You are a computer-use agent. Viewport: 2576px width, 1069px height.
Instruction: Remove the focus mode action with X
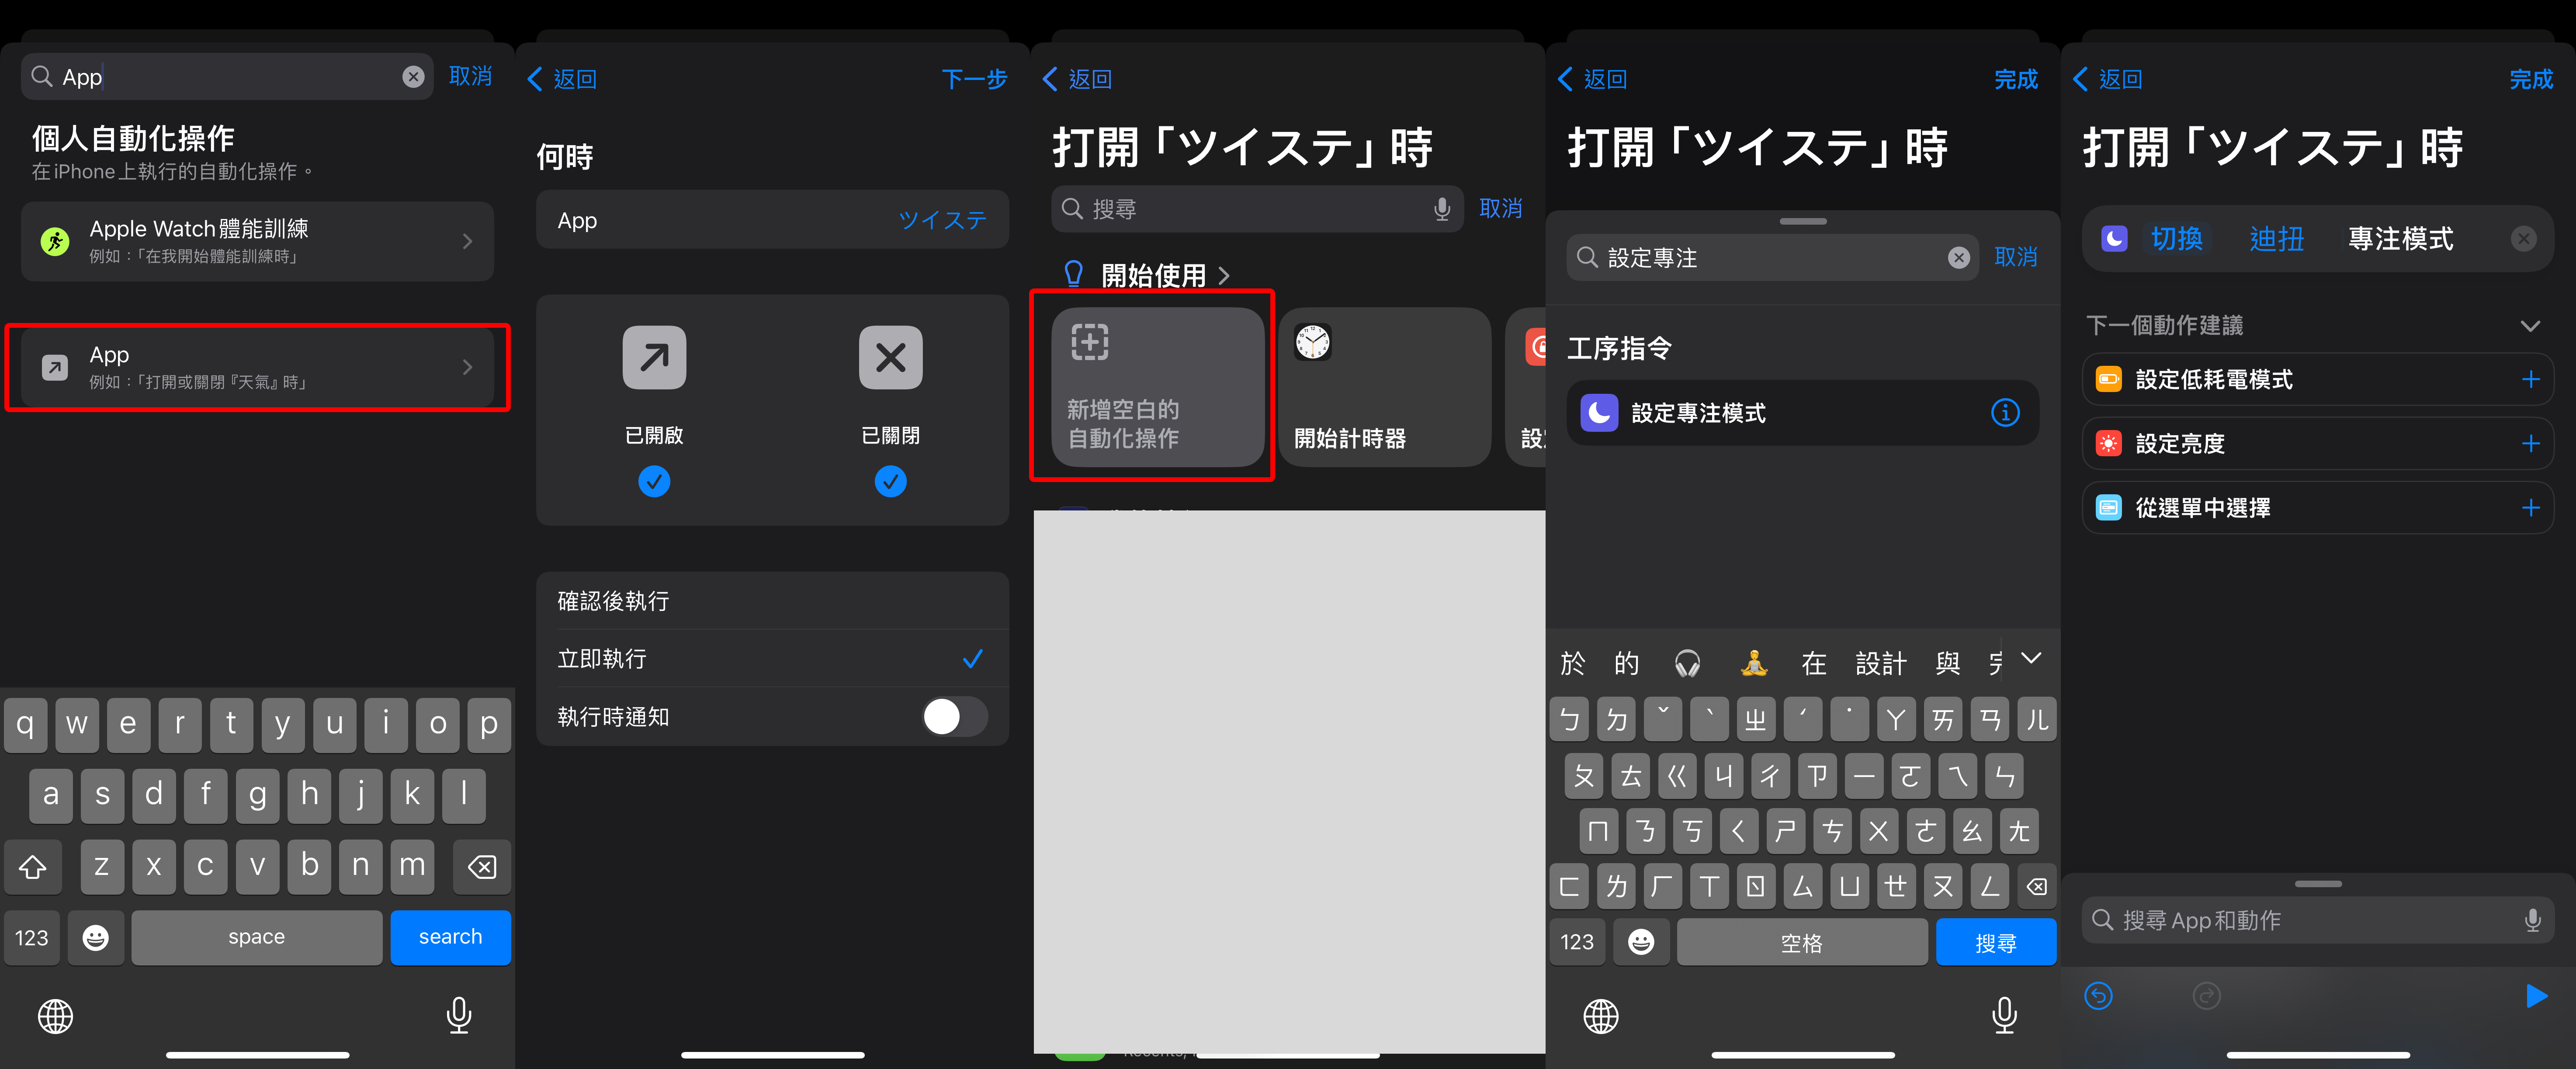click(2524, 239)
